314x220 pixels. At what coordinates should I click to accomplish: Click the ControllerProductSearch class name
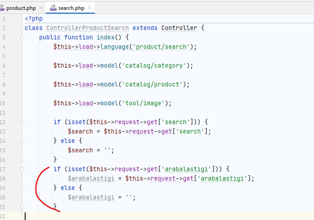coord(88,28)
